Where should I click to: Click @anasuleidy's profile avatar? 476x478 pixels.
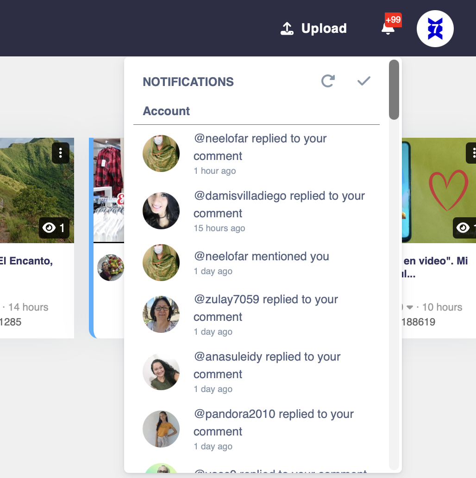161,372
